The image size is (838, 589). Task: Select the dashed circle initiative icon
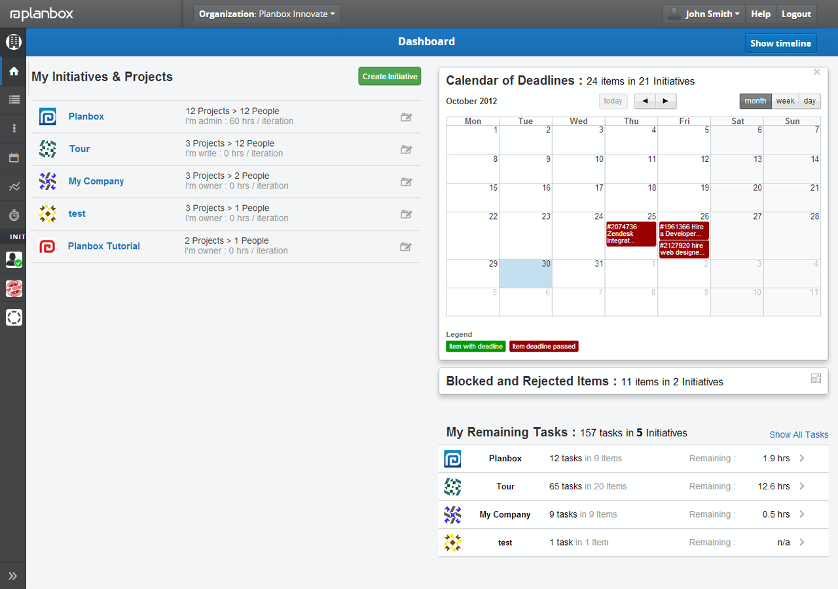coord(14,317)
